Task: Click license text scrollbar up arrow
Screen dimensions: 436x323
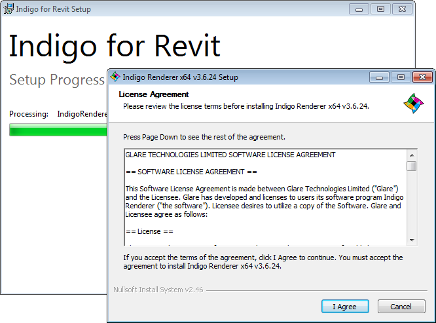Action: (x=412, y=155)
